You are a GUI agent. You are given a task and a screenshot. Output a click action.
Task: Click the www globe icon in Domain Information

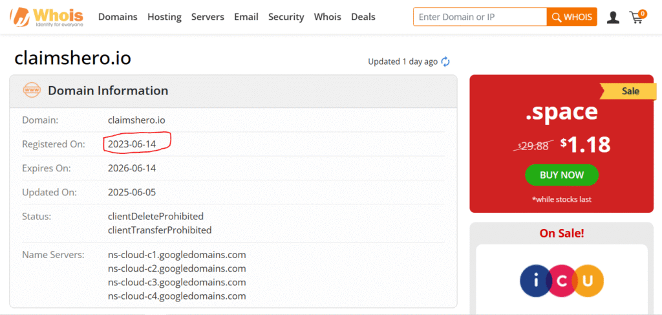coord(32,91)
